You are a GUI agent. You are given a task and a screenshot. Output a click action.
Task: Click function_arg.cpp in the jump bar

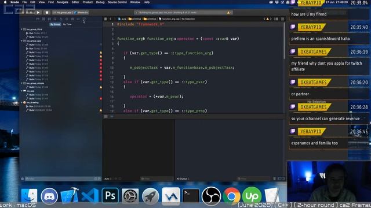(x=169, y=19)
